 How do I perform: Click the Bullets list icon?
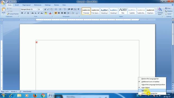click(x=56, y=9)
